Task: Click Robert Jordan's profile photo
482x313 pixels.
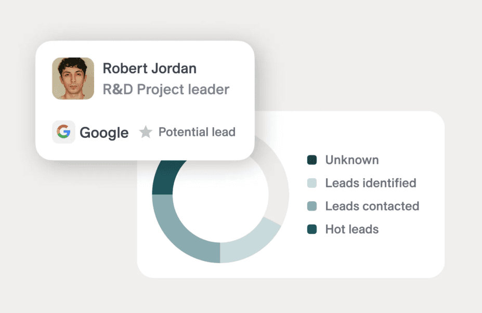Action: [x=73, y=79]
